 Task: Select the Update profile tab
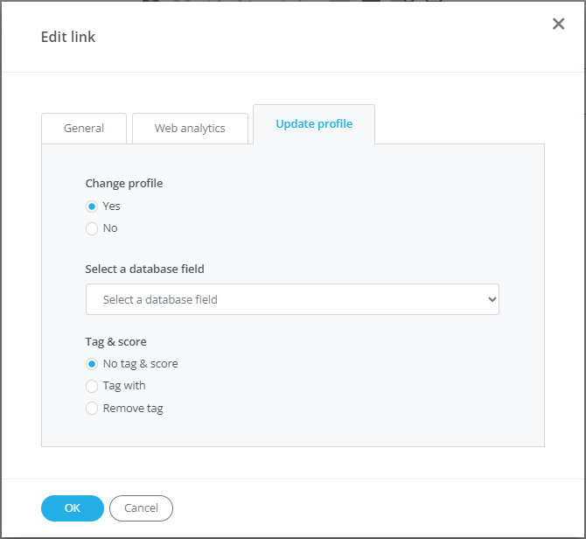[x=314, y=124]
